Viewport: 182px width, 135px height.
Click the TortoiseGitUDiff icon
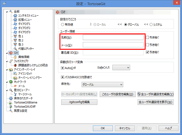tap(11, 107)
